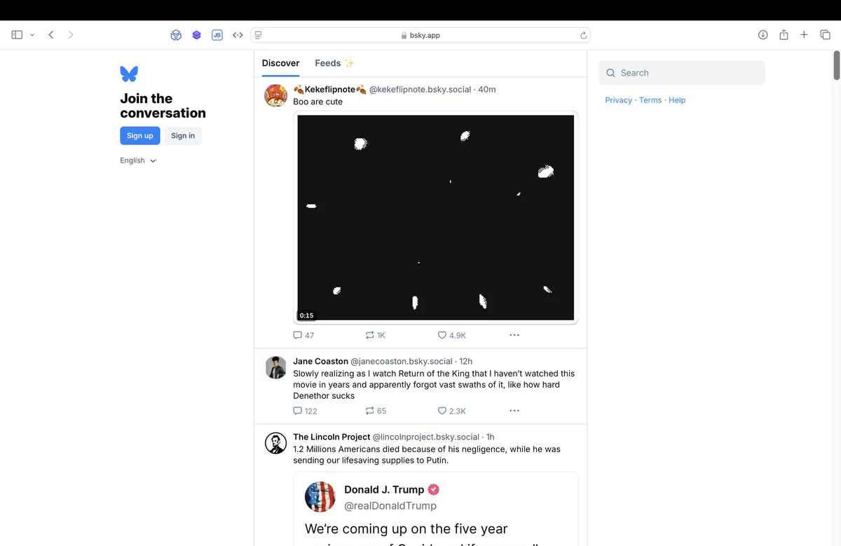Switch to the Discover tab
This screenshot has width=841, height=546.
(280, 63)
